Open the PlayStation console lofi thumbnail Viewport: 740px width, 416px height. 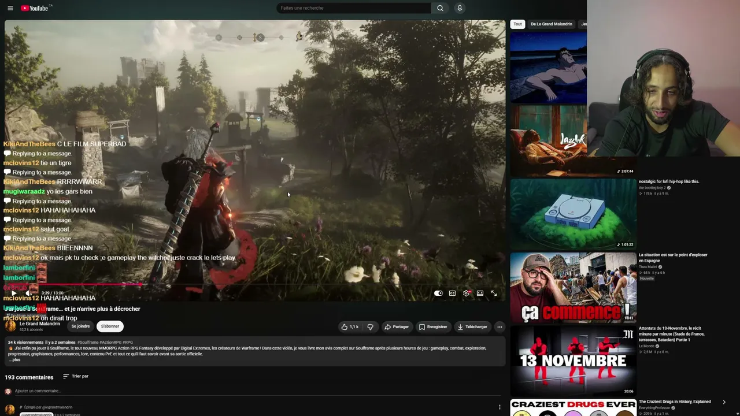pyautogui.click(x=573, y=214)
